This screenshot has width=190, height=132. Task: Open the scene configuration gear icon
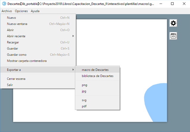coord(173,23)
